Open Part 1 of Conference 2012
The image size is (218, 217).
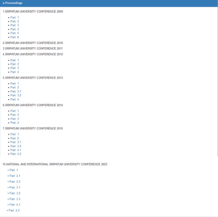(x=15, y=60)
